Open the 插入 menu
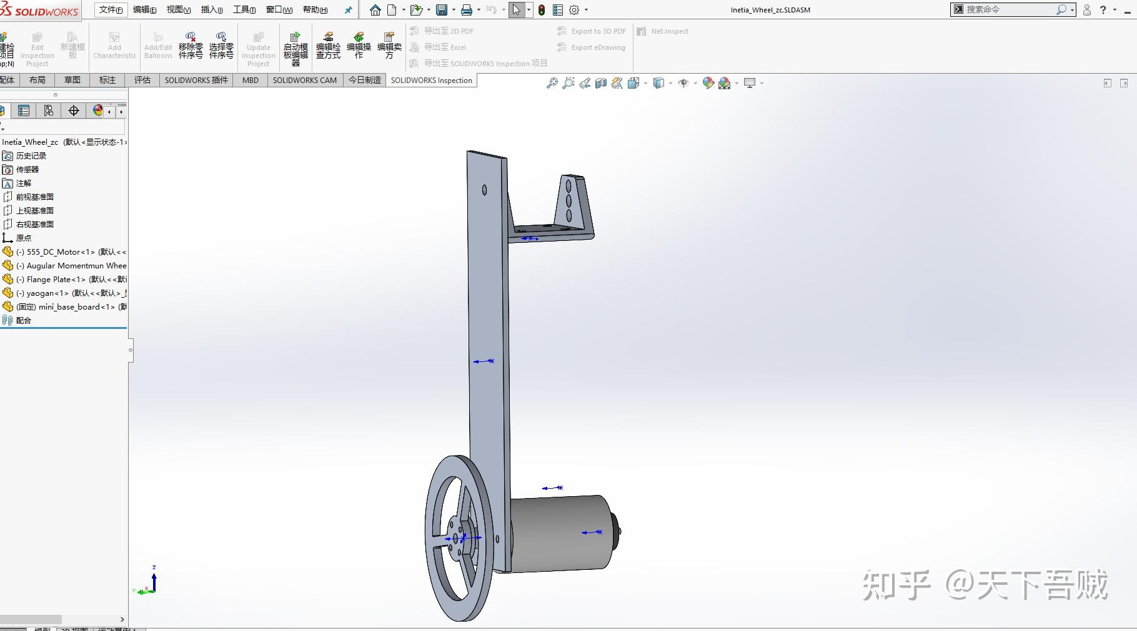Image resolution: width=1137 pixels, height=631 pixels. pos(211,9)
